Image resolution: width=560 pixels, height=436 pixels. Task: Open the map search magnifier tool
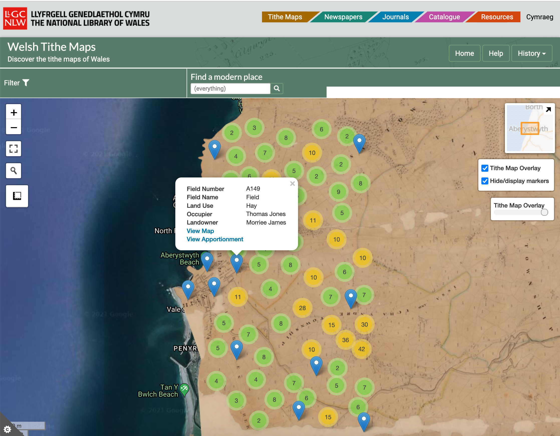14,170
